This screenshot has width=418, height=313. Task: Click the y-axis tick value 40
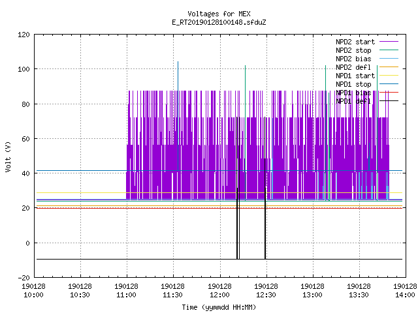[26, 174]
